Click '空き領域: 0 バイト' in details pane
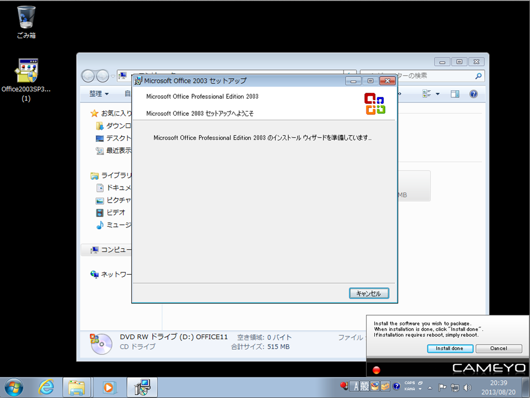Viewport: 530px width, 398px height. coord(264,337)
